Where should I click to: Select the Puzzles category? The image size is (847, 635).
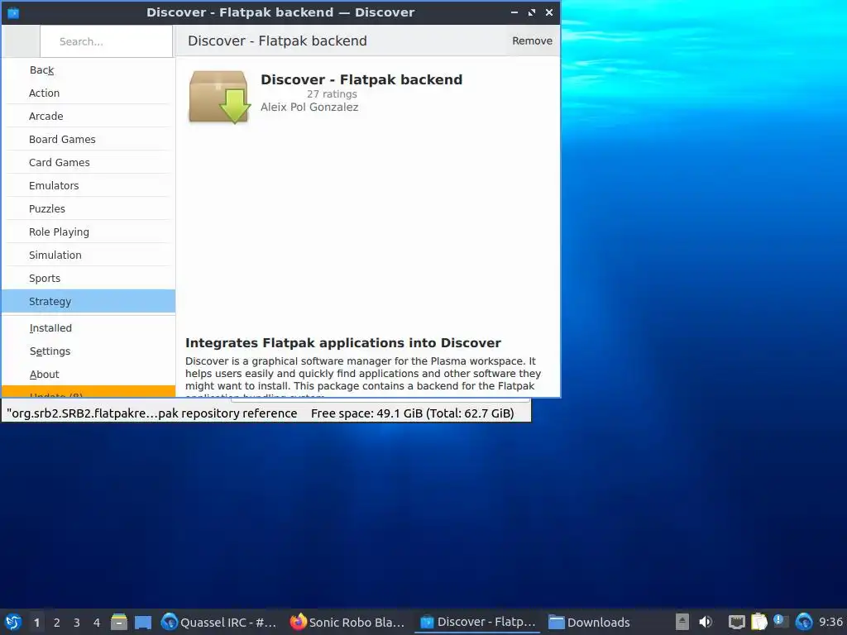[x=89, y=209]
